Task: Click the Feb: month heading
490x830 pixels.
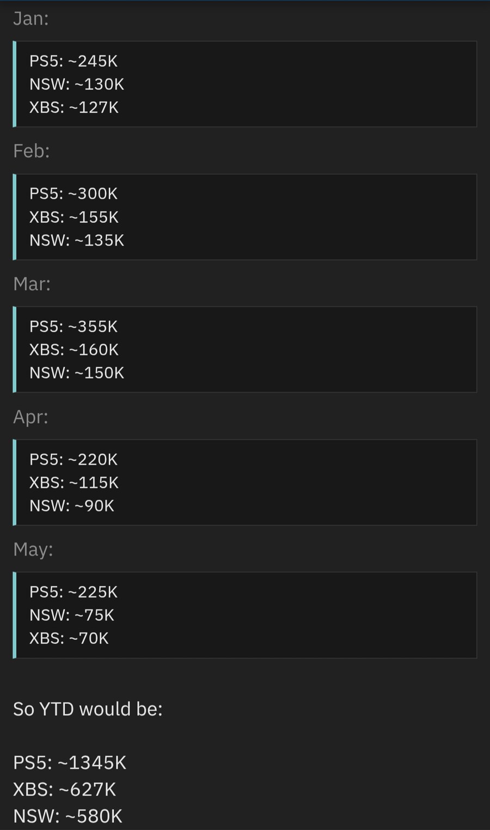Action: [32, 151]
